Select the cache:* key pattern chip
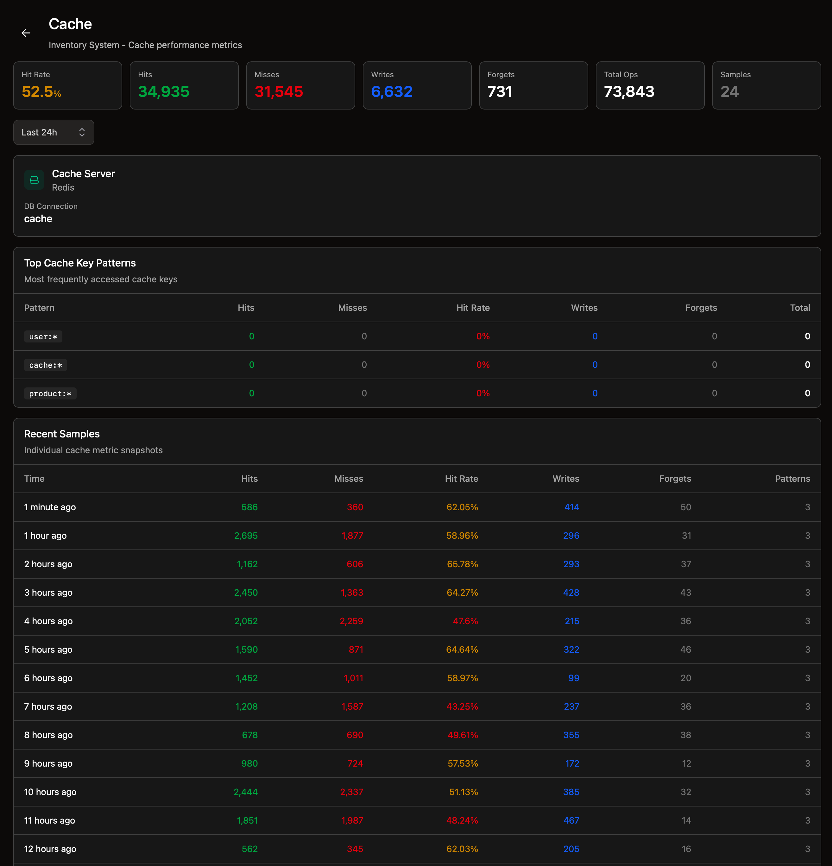This screenshot has width=832, height=866. click(45, 365)
